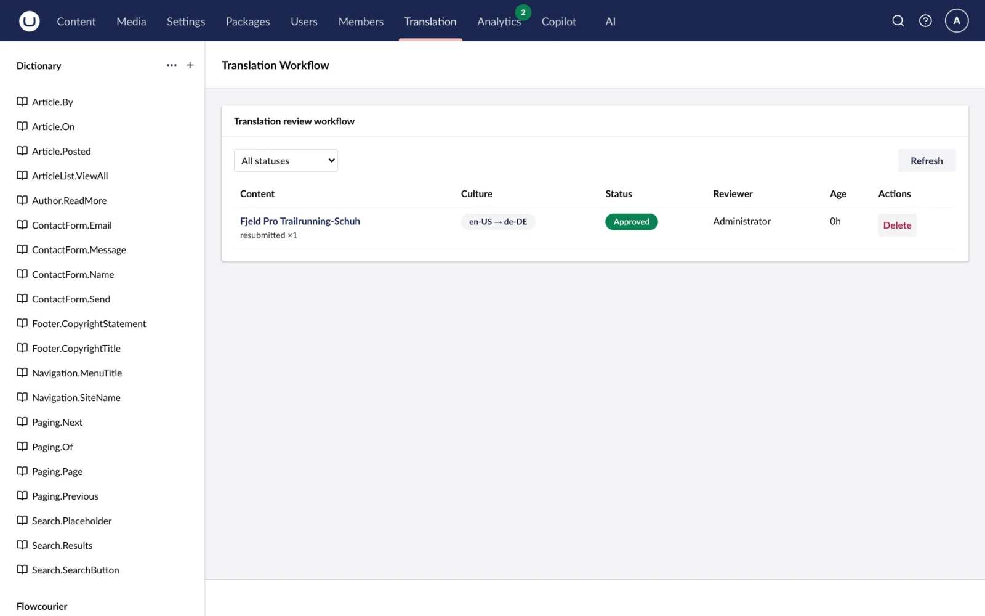Open the Members section
985x616 pixels.
tap(361, 22)
